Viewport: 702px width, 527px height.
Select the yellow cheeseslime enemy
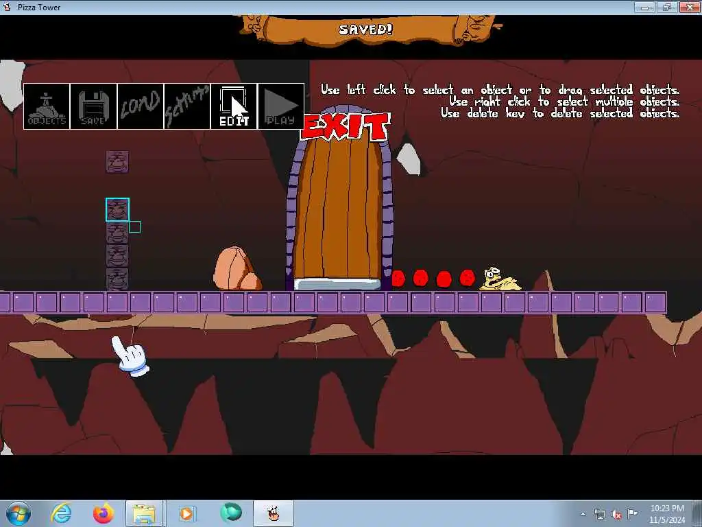500,279
